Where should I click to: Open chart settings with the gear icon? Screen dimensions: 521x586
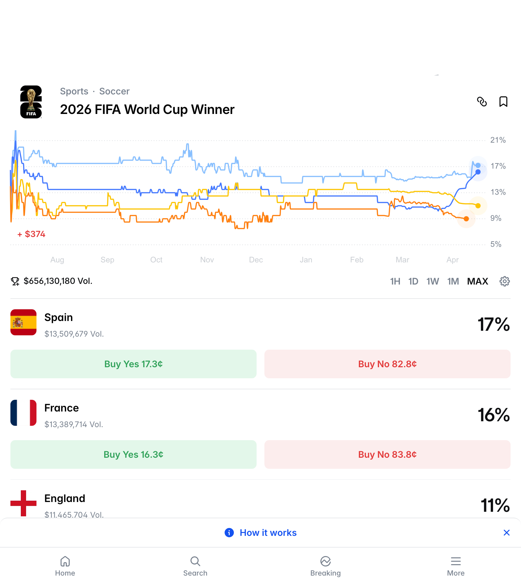504,281
